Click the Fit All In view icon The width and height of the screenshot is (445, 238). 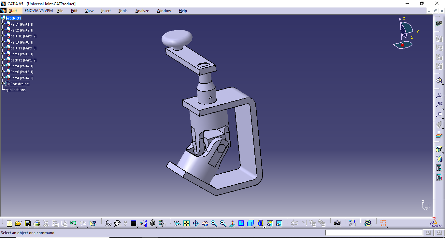(x=186, y=223)
